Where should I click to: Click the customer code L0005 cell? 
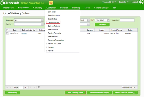(x=40, y=33)
